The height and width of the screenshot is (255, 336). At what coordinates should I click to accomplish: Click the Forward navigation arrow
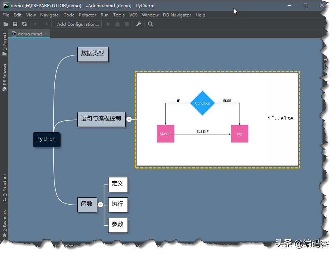click(x=45, y=24)
